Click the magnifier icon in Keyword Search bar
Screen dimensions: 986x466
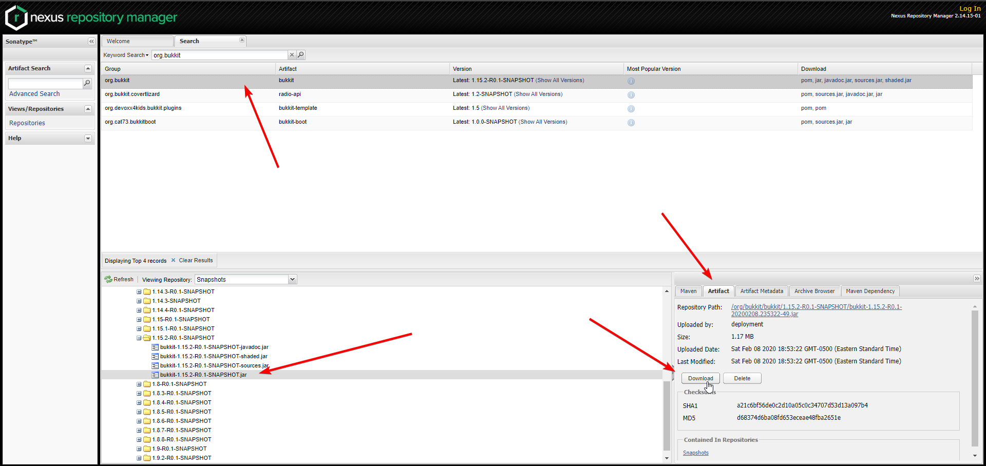(x=301, y=55)
